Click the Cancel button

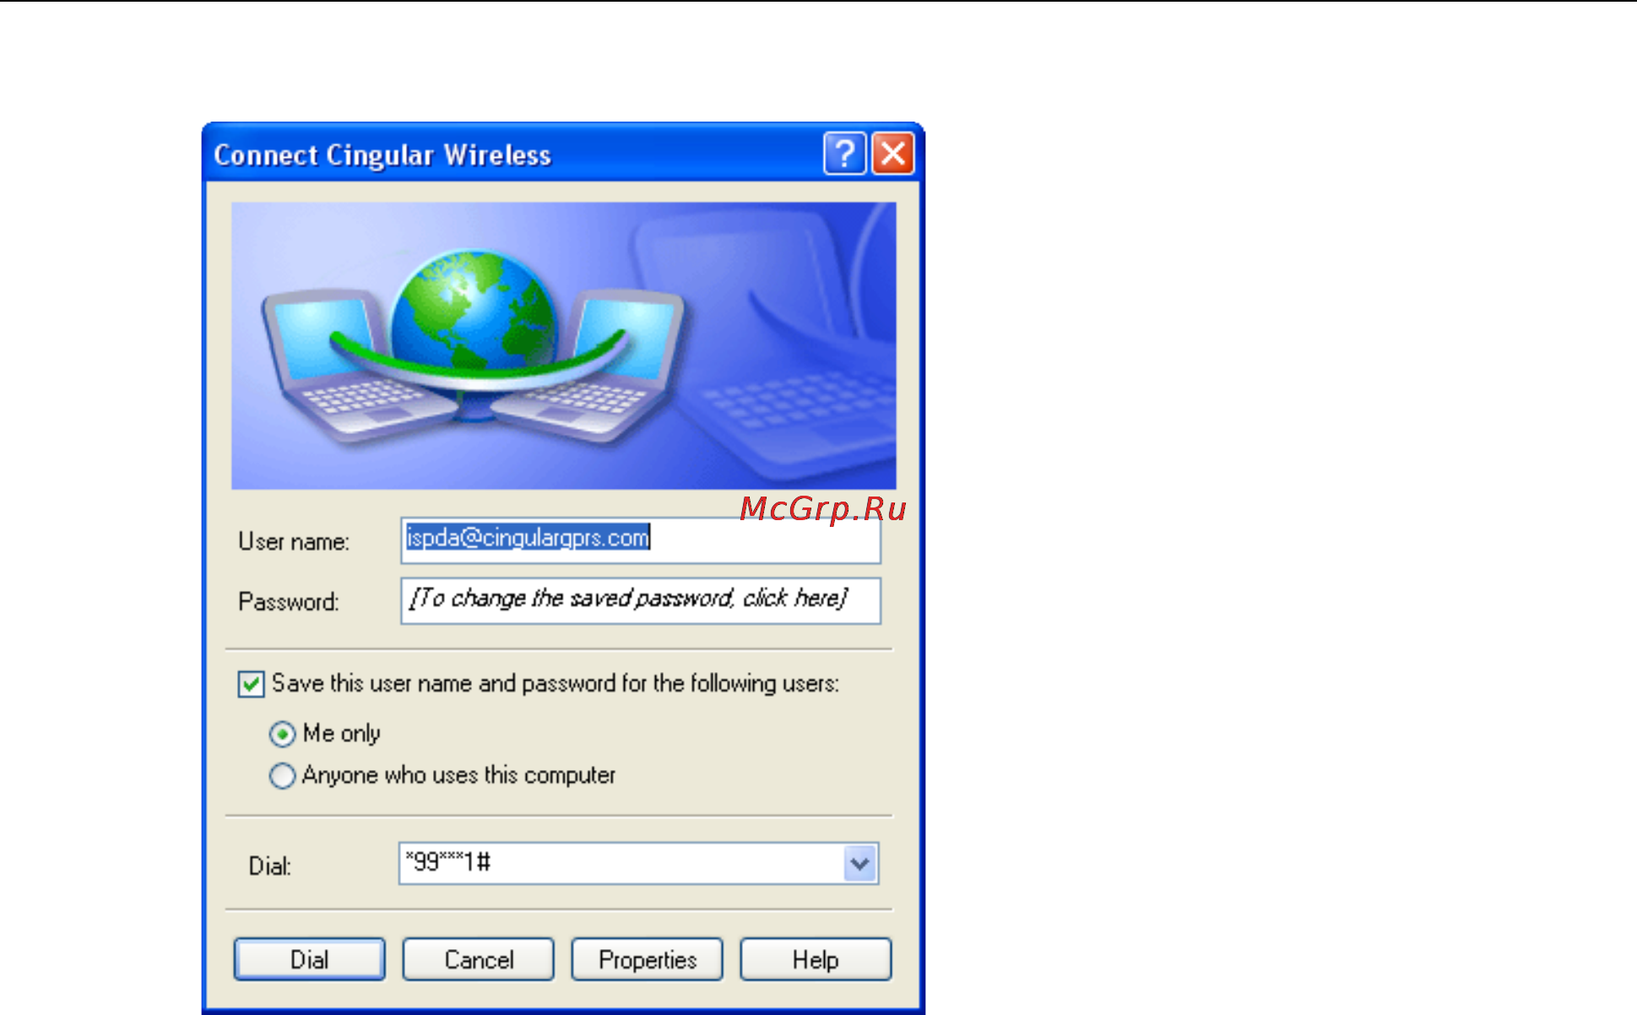click(x=478, y=959)
